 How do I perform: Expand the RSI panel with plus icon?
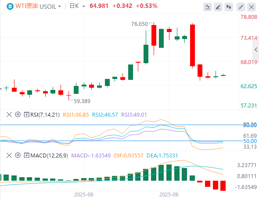coord(26,114)
